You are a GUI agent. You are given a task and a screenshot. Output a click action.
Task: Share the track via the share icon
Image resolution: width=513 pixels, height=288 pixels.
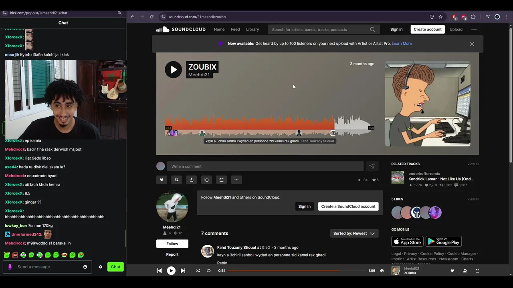pyautogui.click(x=192, y=180)
